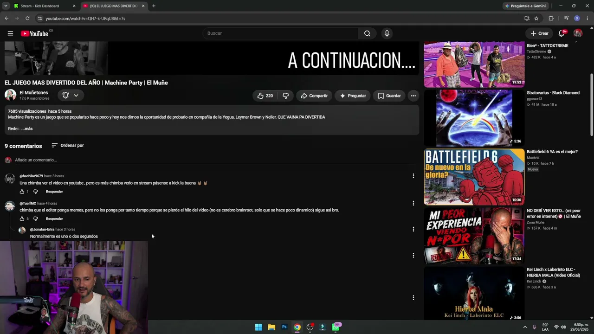Dislike the Machine Party video
The width and height of the screenshot is (594, 334).
[x=285, y=96]
